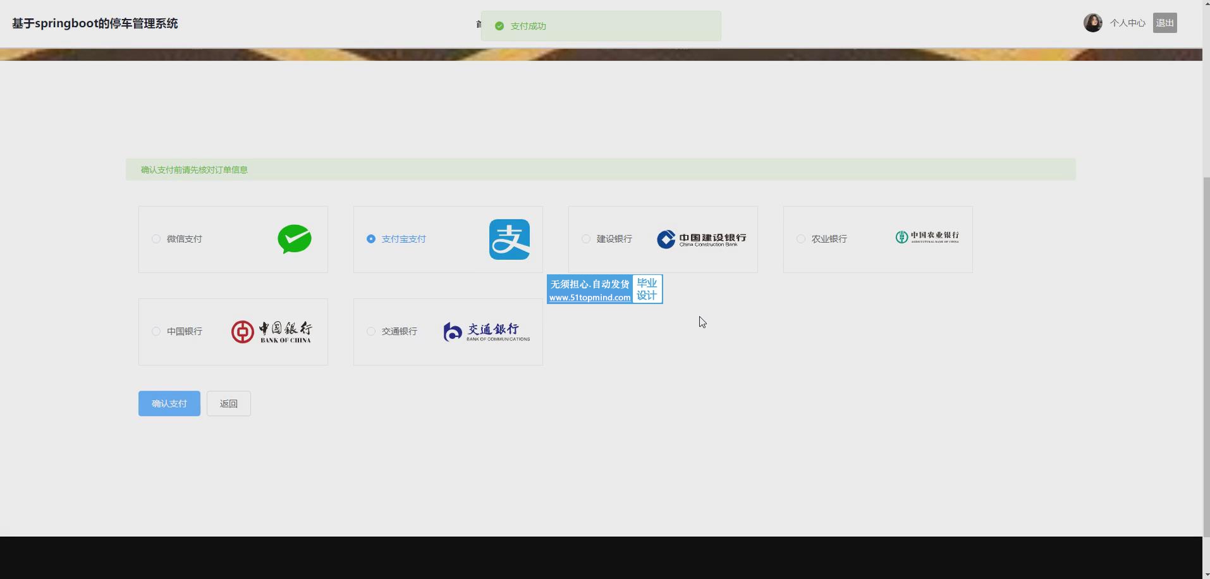
Task: Click the 交通银行 label text
Action: point(400,331)
